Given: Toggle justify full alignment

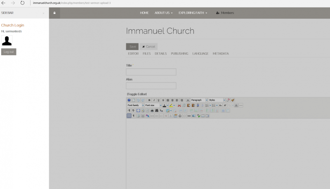Looking at the screenshot, I should [x=168, y=100].
